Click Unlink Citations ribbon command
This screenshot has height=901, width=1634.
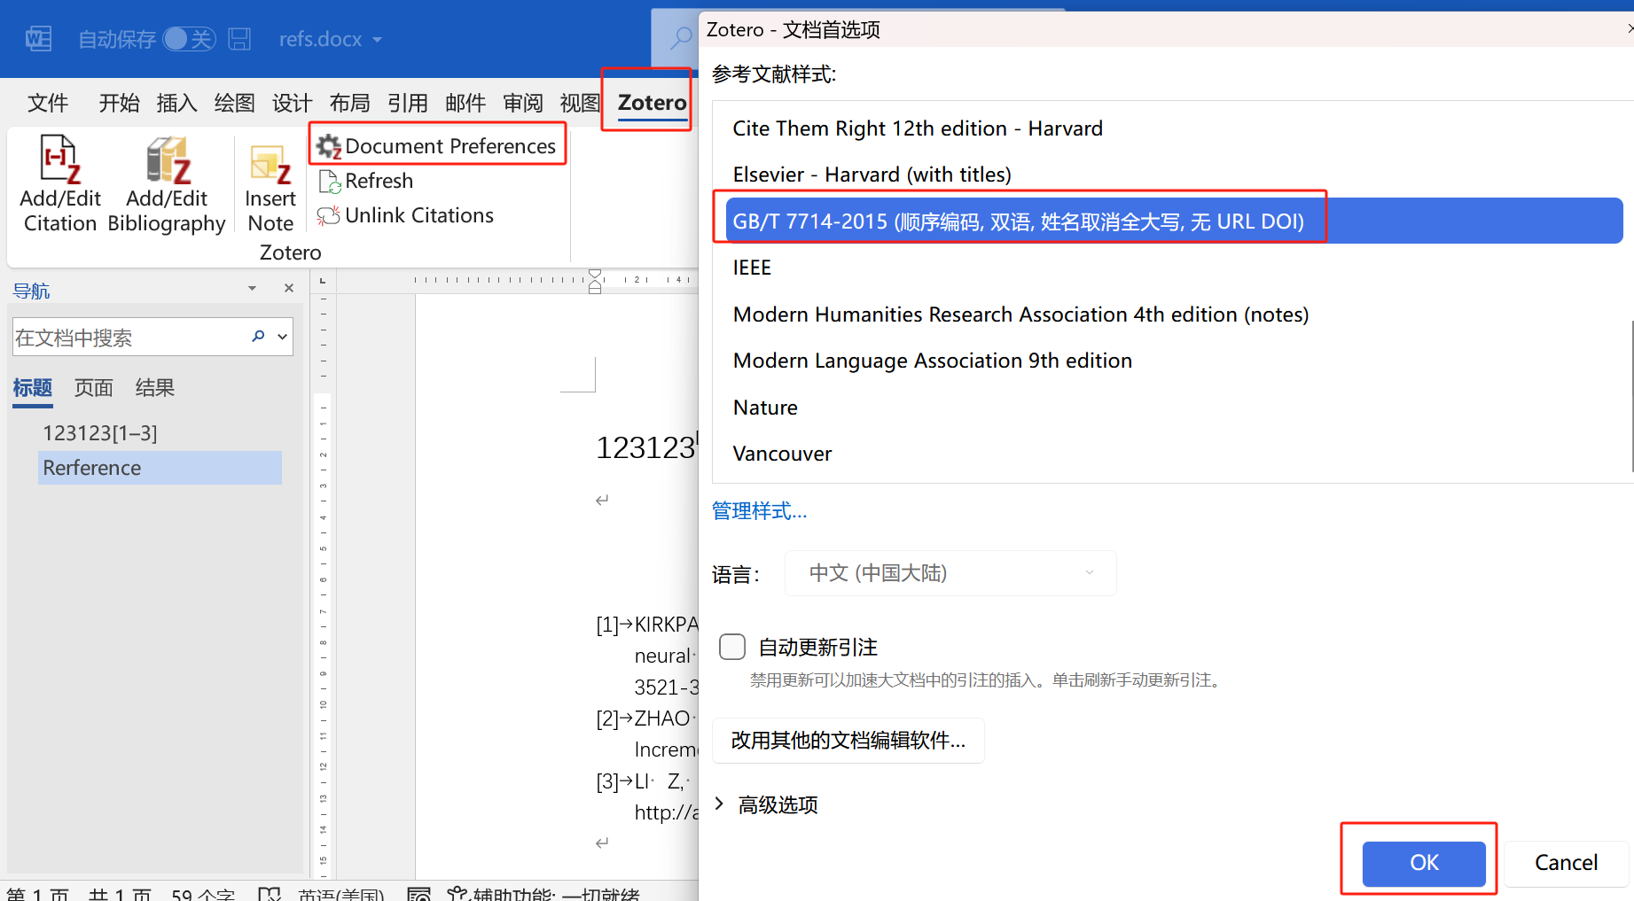(x=406, y=215)
